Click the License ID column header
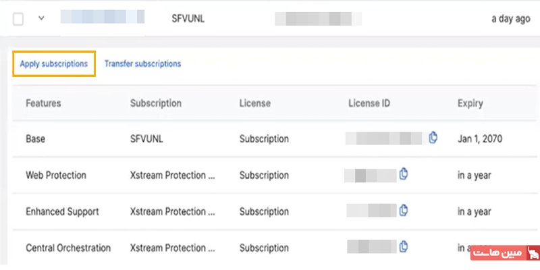Screen dimensions: 540x270 tap(369, 103)
